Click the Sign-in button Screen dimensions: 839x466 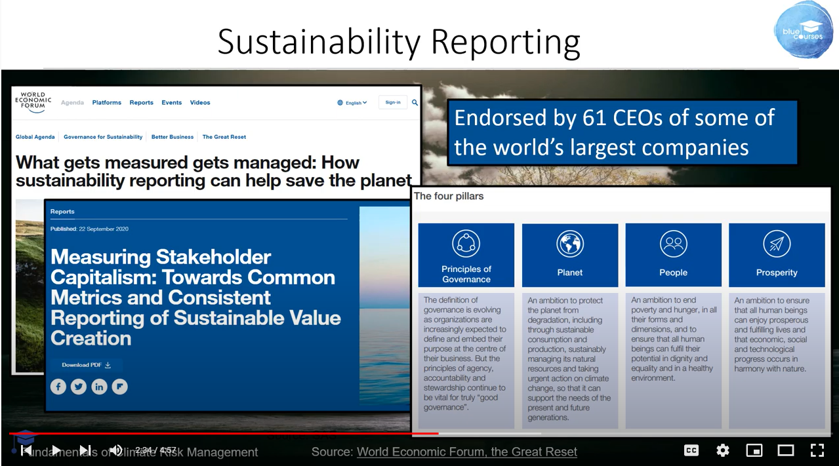(x=393, y=102)
